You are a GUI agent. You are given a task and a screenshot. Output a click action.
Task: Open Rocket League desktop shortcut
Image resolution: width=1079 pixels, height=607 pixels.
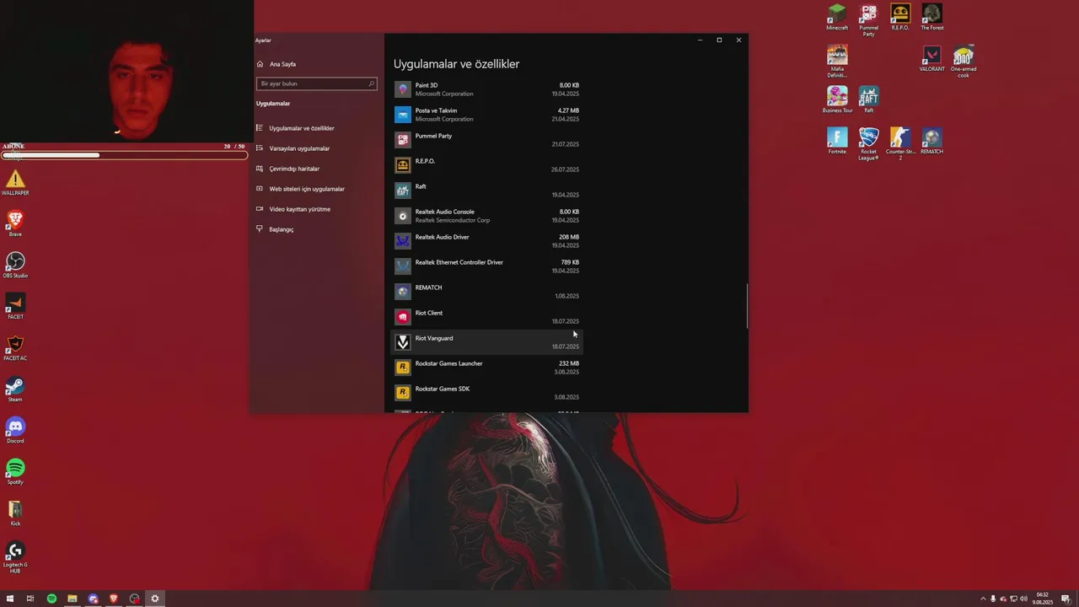pyautogui.click(x=868, y=143)
